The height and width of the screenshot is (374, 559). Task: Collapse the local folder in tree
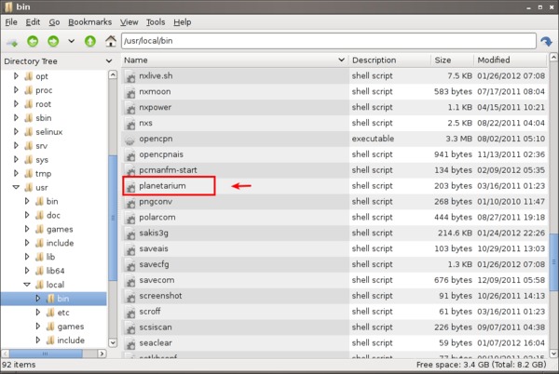(27, 285)
